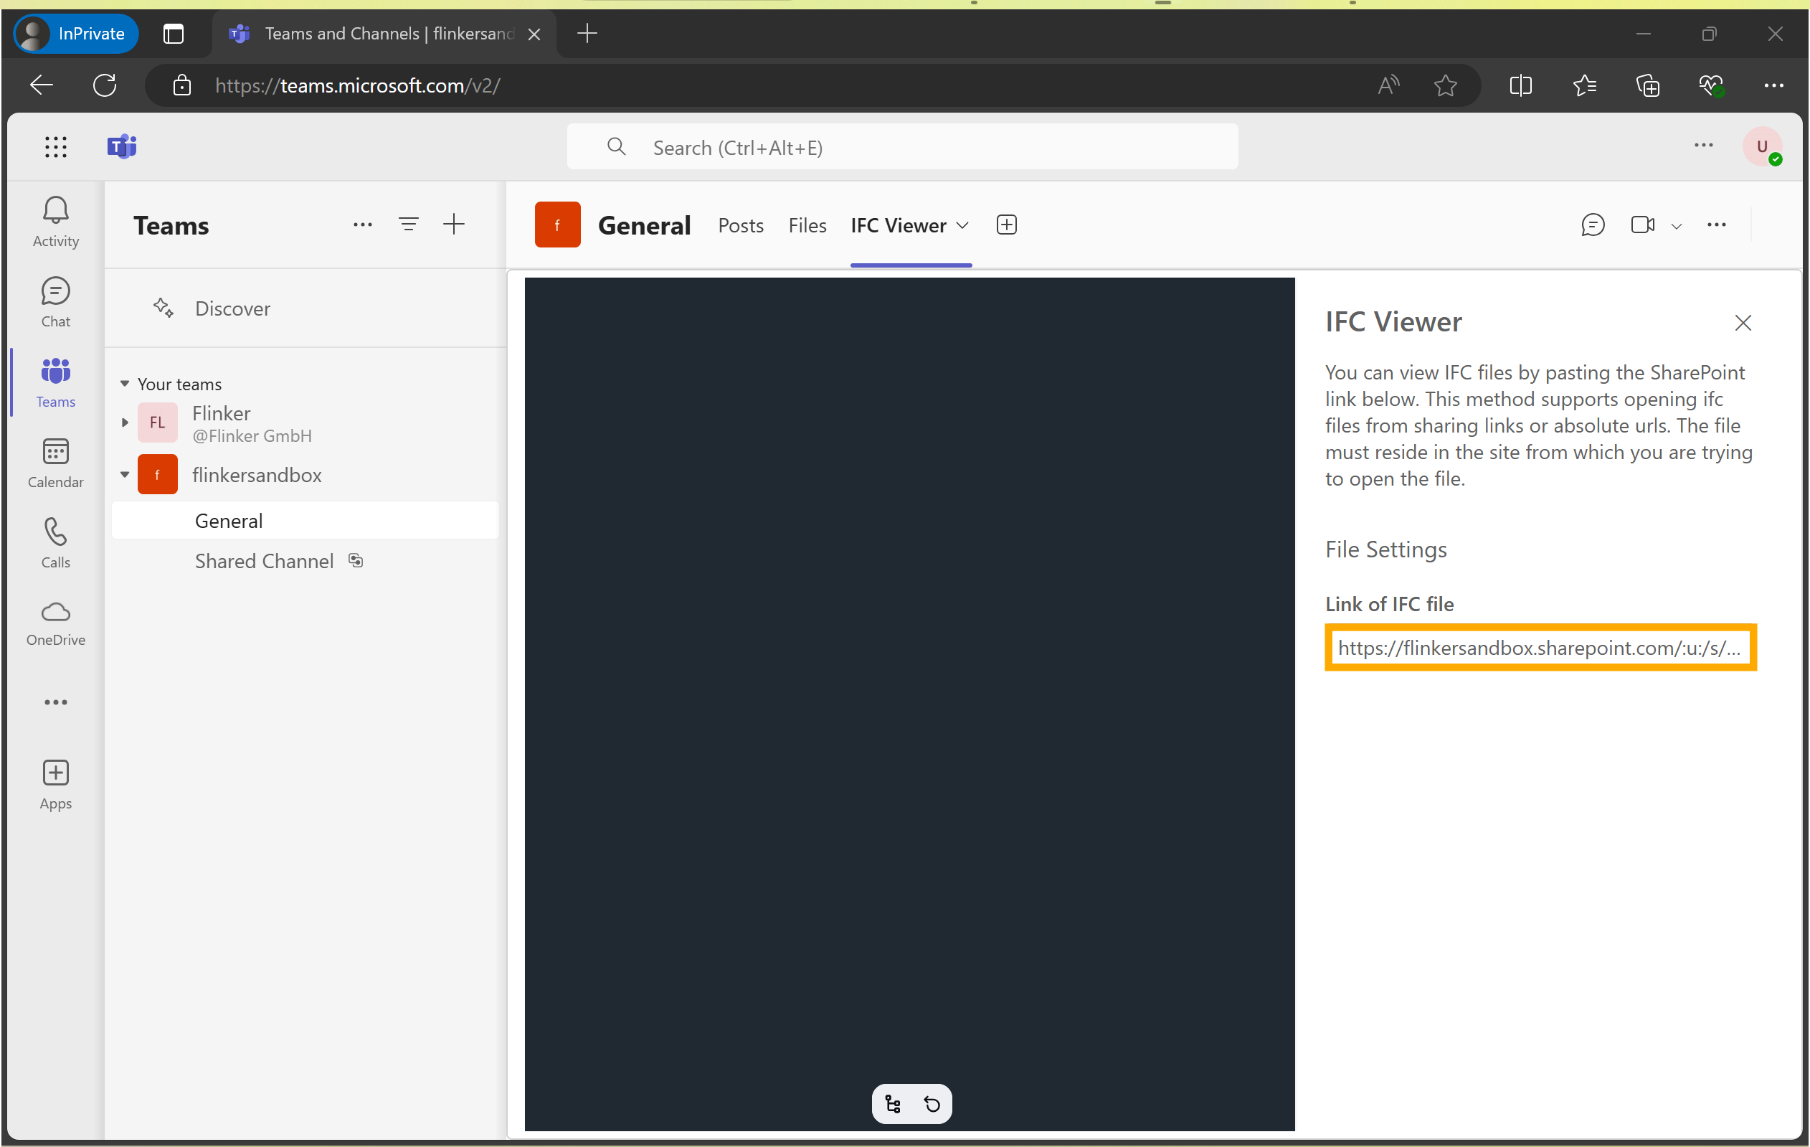Go back in the browser

pyautogui.click(x=42, y=85)
